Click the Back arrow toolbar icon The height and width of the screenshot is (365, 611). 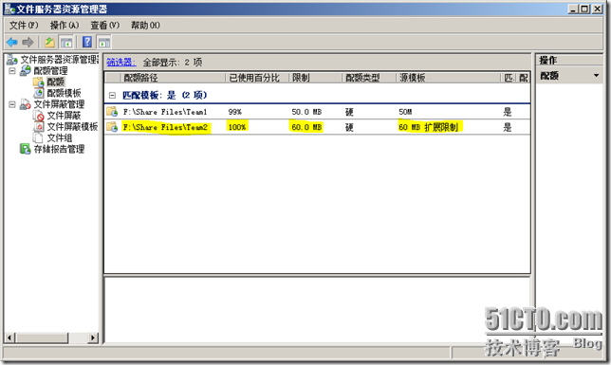tap(12, 42)
